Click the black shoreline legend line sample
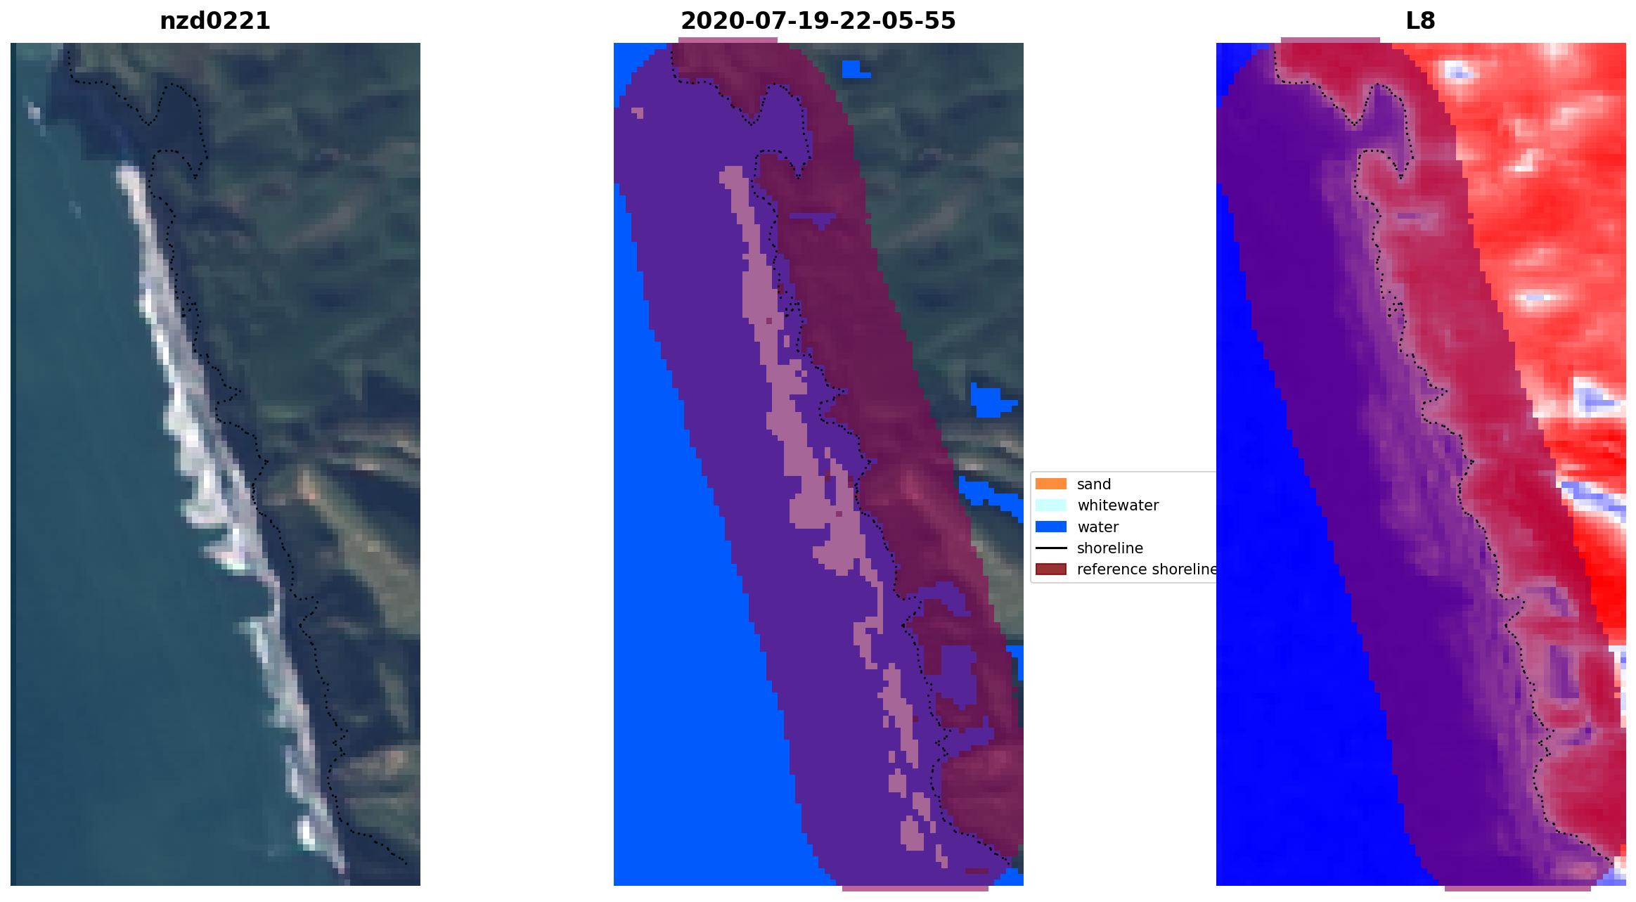Viewport: 1636px width, 902px height. [x=1050, y=548]
